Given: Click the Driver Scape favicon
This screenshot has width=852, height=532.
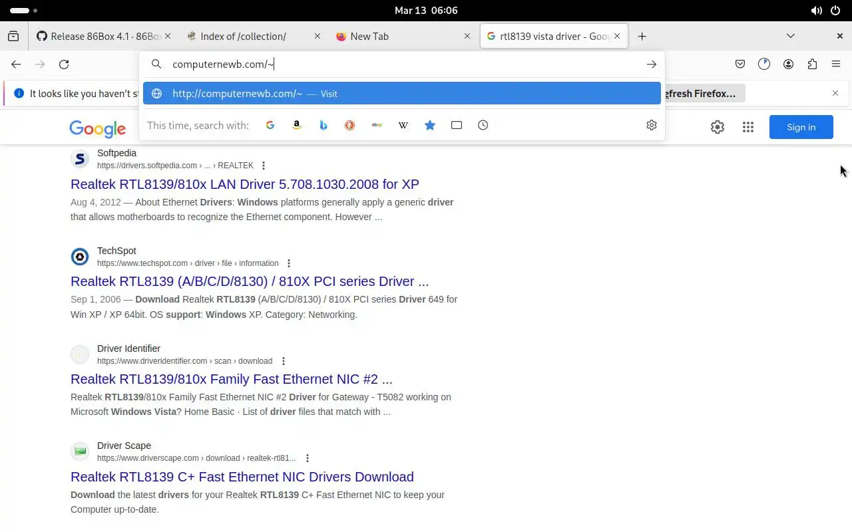Looking at the screenshot, I should point(80,452).
